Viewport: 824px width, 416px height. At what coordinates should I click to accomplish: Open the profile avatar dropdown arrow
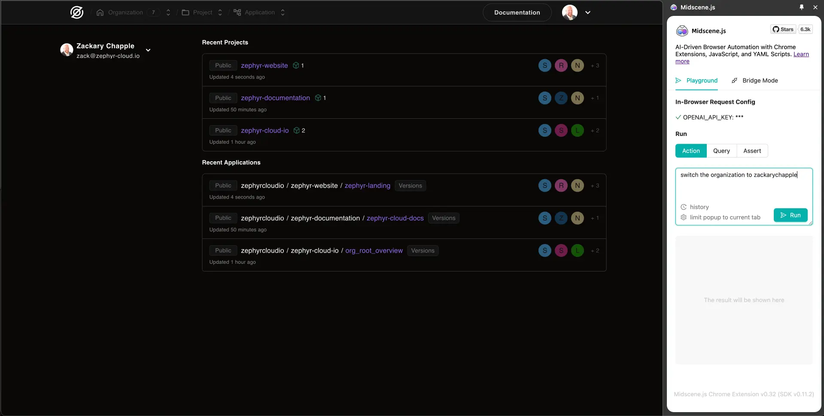(x=588, y=12)
